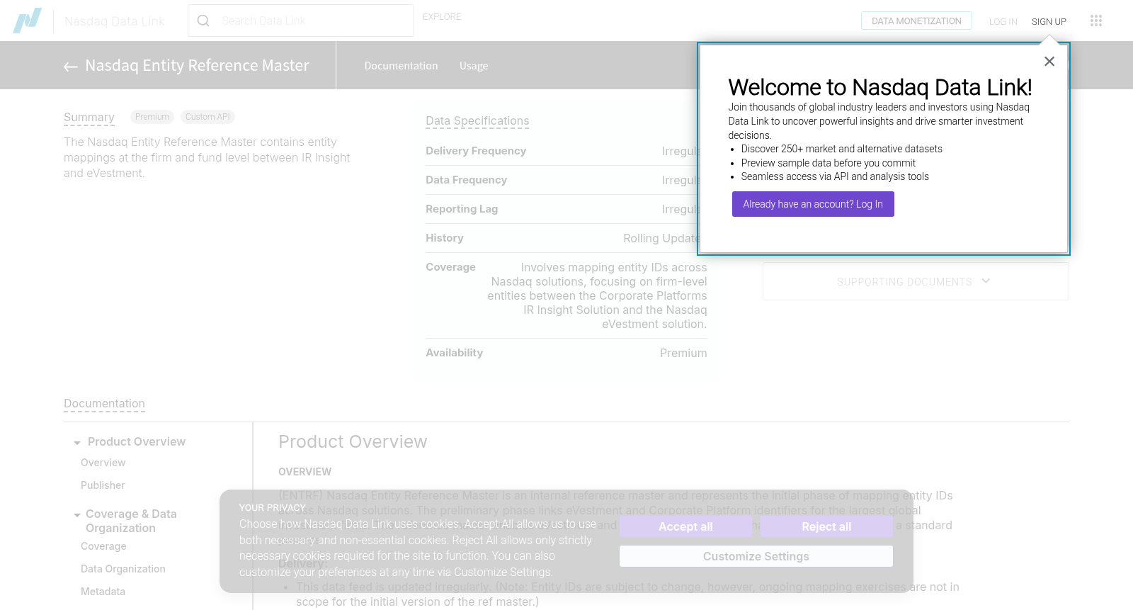Select Coverage in the documentation tree
Image resolution: width=1133 pixels, height=610 pixels.
pos(103,546)
